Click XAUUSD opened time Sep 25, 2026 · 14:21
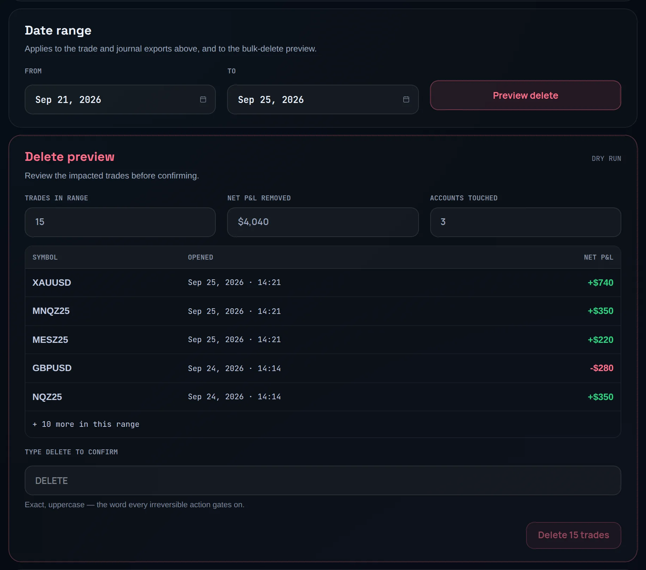646x570 pixels. pyautogui.click(x=234, y=283)
